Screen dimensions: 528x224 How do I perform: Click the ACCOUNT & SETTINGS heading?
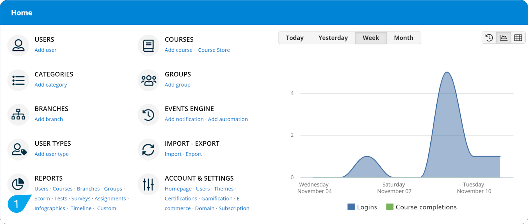[x=199, y=178]
